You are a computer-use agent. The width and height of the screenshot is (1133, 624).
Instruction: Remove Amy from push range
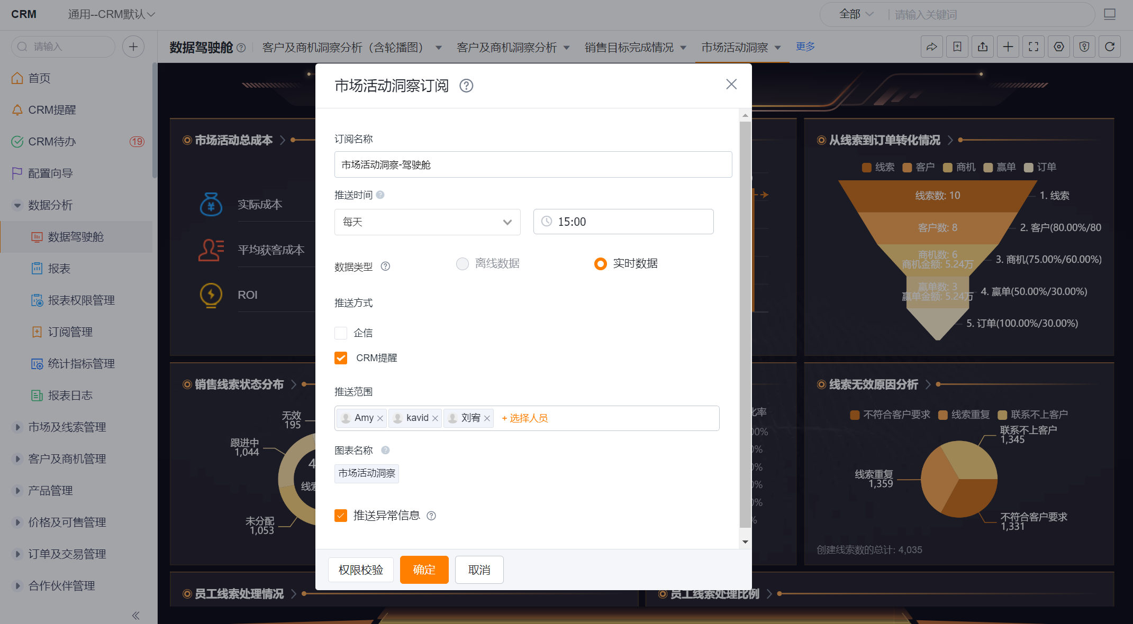point(380,418)
